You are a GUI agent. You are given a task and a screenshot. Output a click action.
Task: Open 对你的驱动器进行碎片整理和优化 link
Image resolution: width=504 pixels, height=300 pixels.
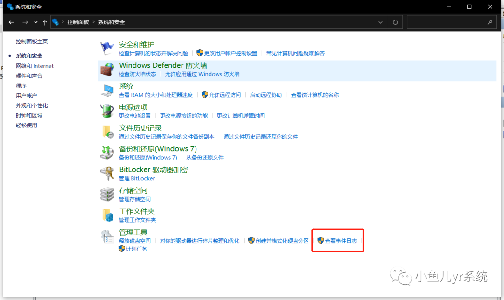200,241
